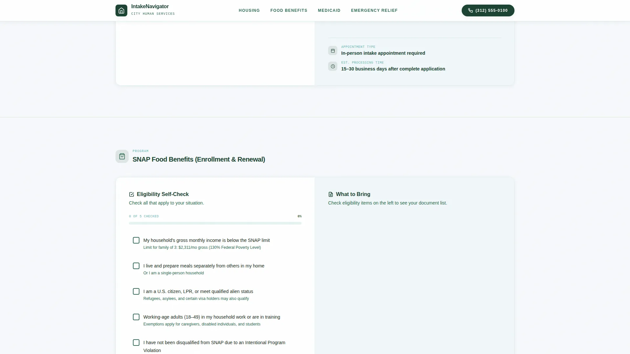The width and height of the screenshot is (630, 354).
Task: Click the IntakeNavigator home logo icon
Action: 121,10
